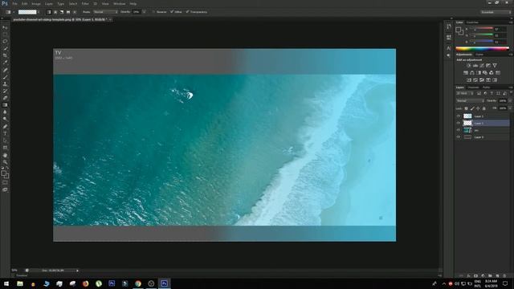
Task: Hide the pic layer eye icon
Action: (x=459, y=130)
